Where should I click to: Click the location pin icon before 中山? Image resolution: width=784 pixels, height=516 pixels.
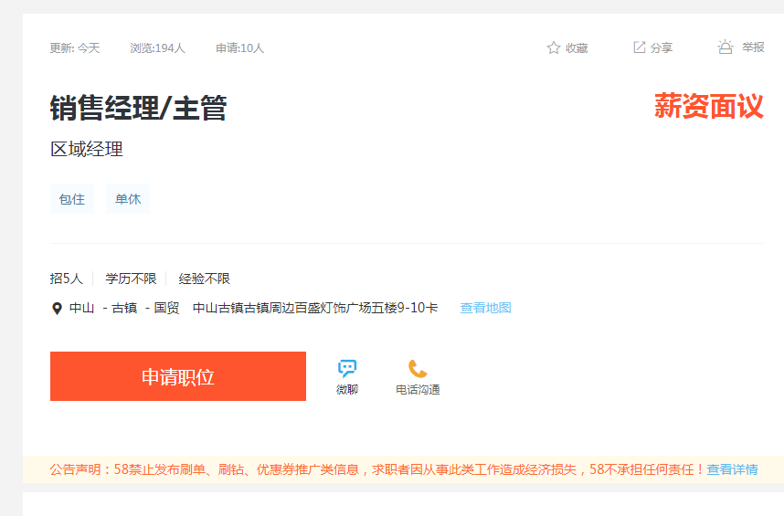pos(57,309)
